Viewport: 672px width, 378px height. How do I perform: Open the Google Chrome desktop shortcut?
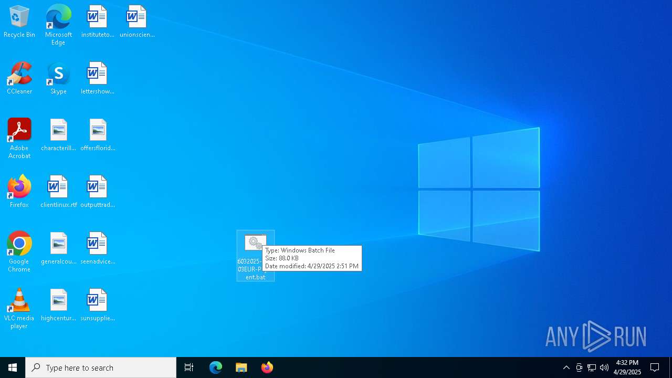click(19, 252)
